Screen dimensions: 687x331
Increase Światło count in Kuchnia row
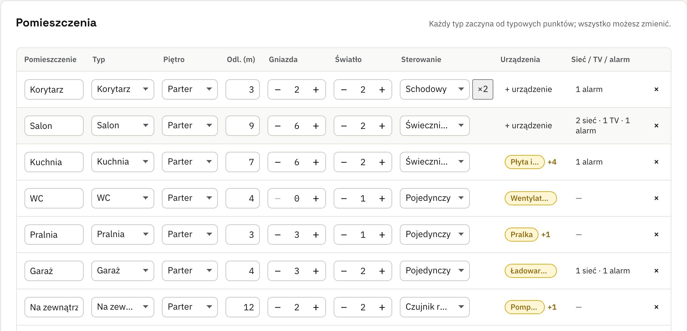click(x=382, y=162)
